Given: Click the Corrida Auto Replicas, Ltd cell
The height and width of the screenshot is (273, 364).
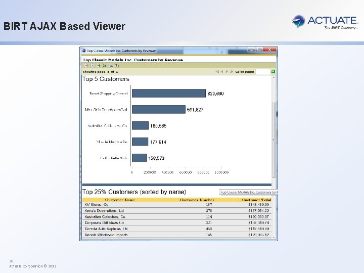Looking at the screenshot, I should pos(106,229).
